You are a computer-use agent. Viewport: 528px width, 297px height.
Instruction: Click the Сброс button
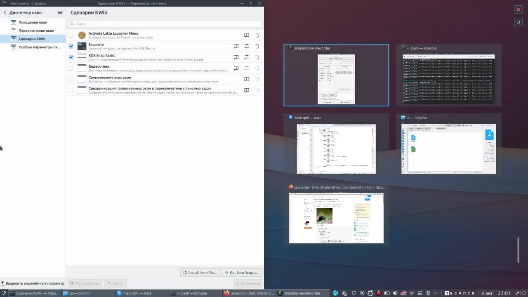coord(115,283)
